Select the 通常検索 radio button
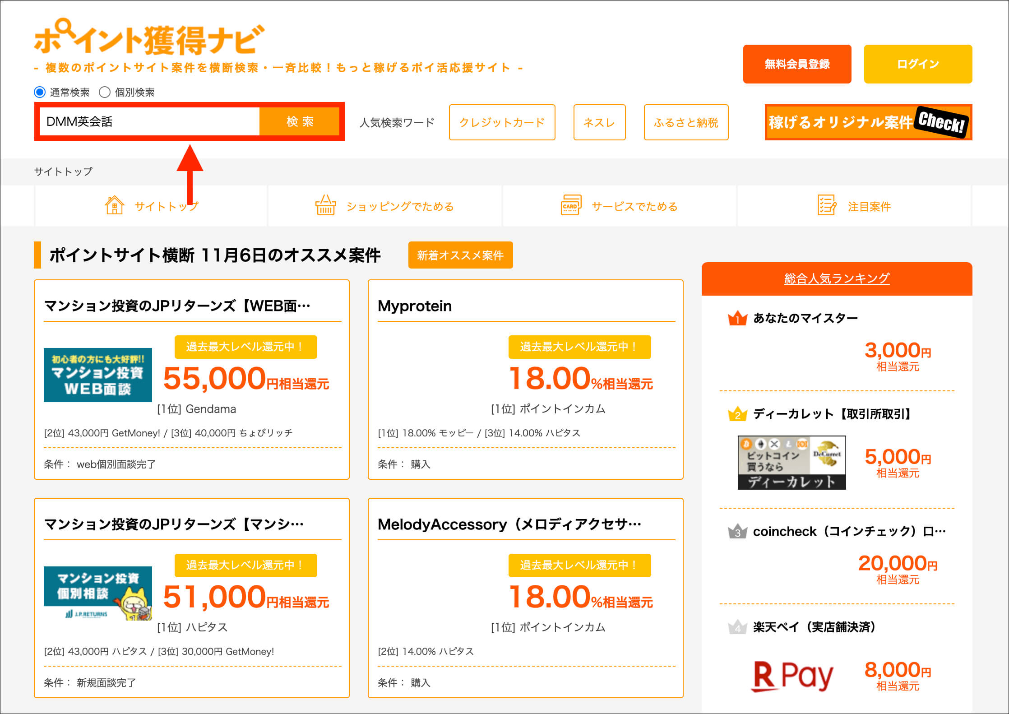The image size is (1009, 714). click(40, 92)
